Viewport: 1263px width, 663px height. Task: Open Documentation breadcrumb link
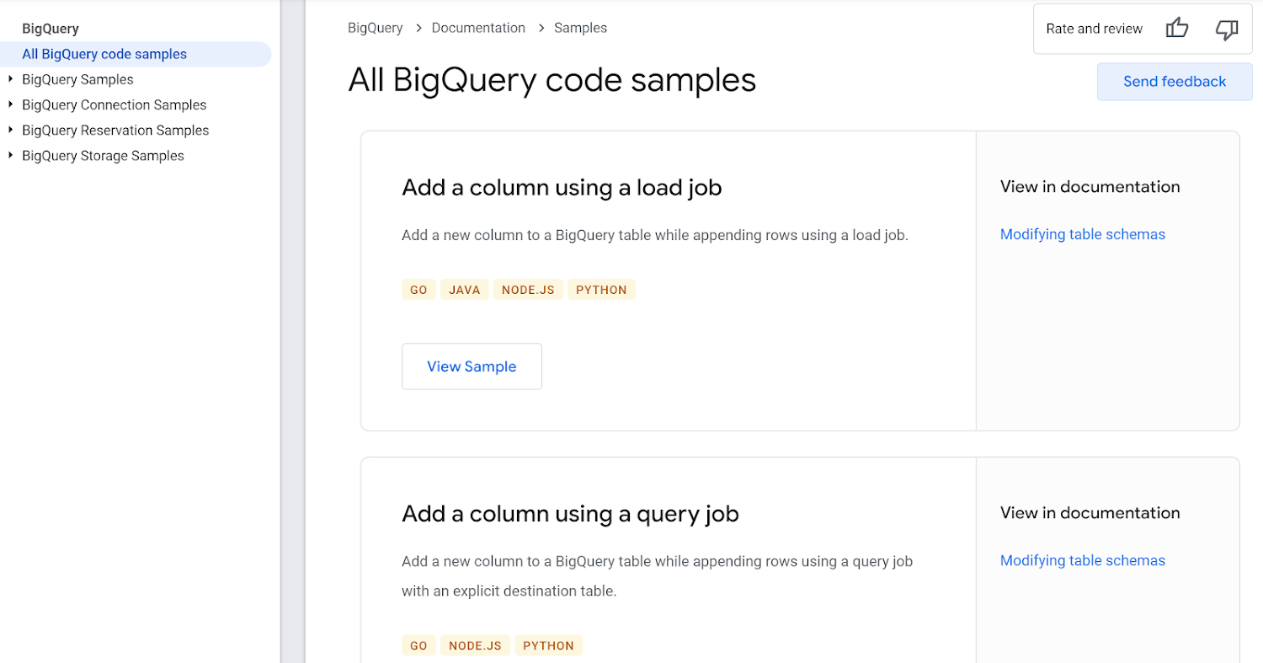tap(478, 28)
